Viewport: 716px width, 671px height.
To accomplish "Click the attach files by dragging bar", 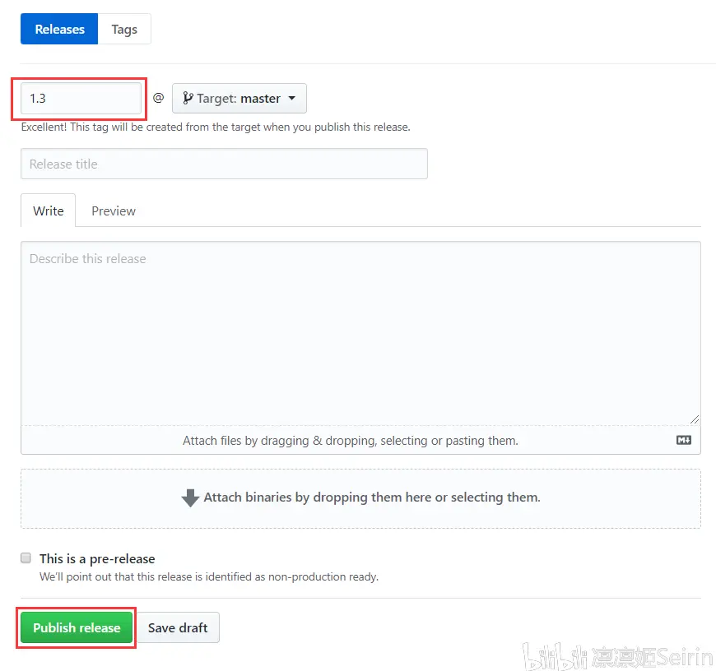I will [x=351, y=441].
